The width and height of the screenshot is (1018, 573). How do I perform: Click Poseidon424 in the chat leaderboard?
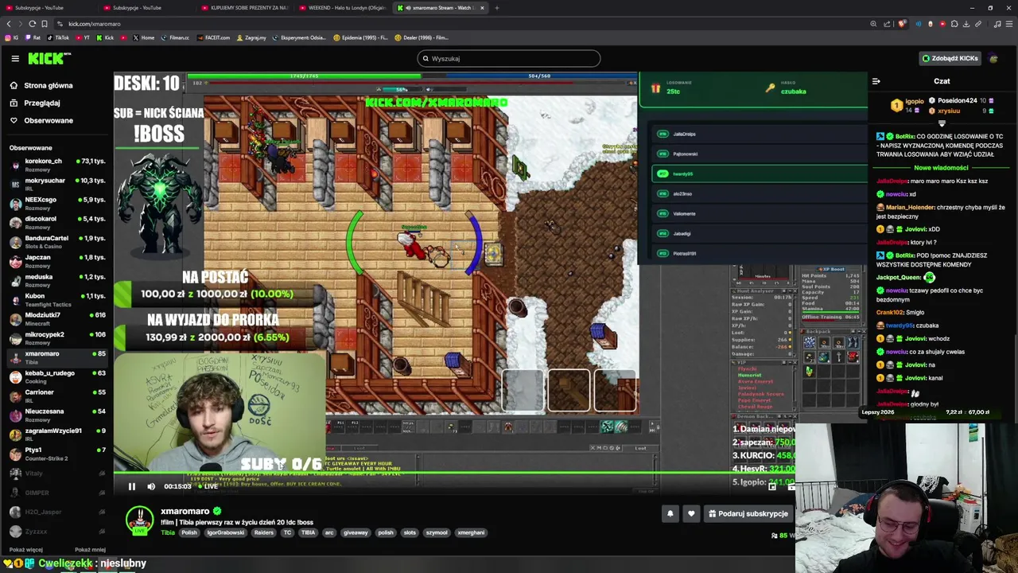[958, 101]
